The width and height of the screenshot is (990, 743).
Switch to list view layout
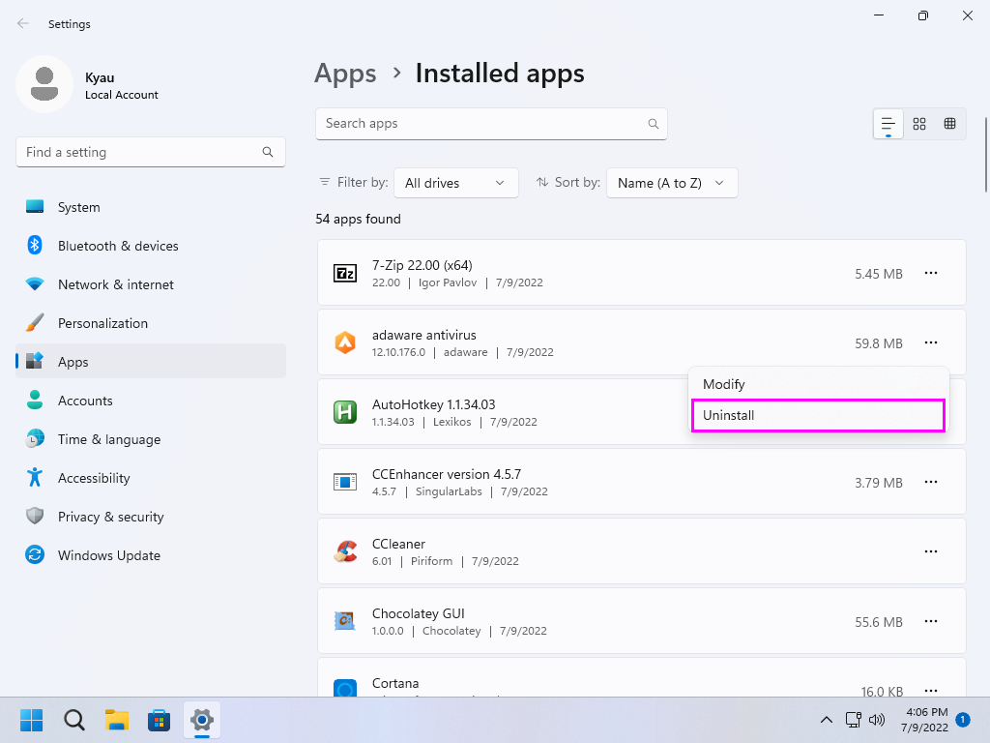tap(888, 124)
